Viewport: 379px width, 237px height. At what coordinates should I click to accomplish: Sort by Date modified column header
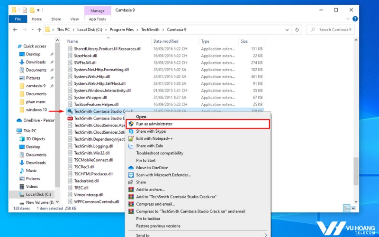pos(166,41)
